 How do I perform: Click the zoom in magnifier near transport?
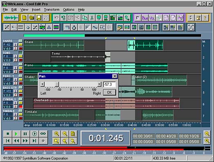(56, 134)
